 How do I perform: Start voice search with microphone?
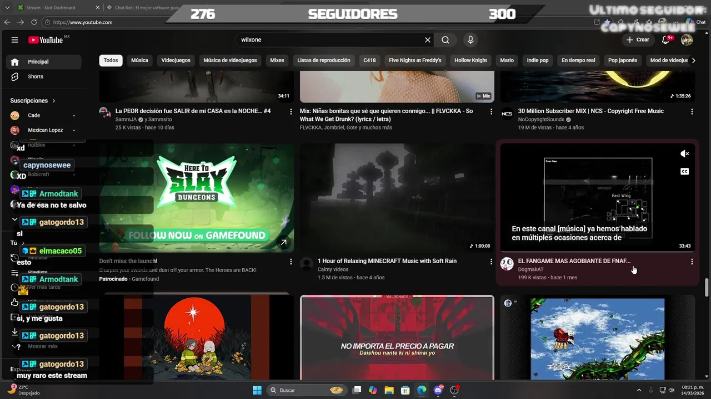470,40
